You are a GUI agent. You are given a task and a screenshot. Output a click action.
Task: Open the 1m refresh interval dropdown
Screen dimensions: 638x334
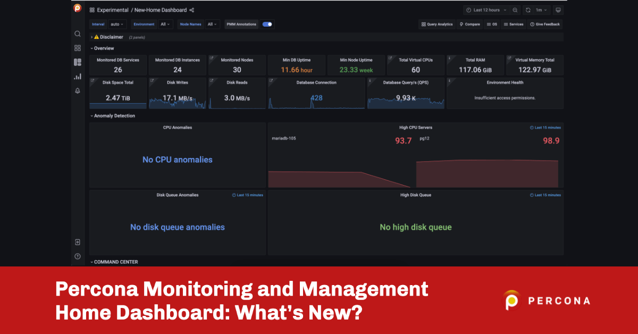(542, 10)
